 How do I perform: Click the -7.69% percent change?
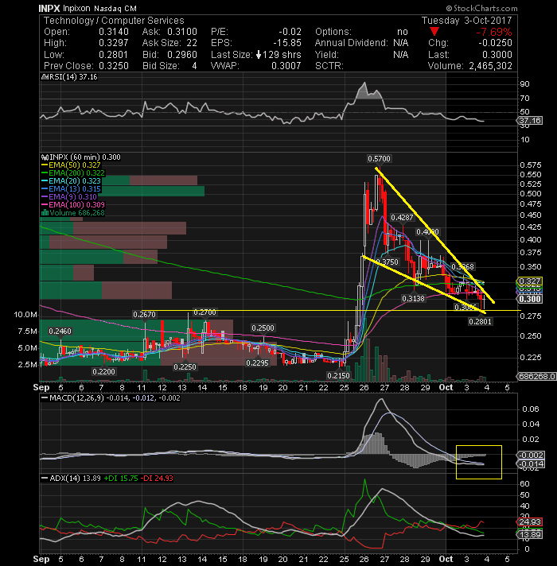click(494, 32)
